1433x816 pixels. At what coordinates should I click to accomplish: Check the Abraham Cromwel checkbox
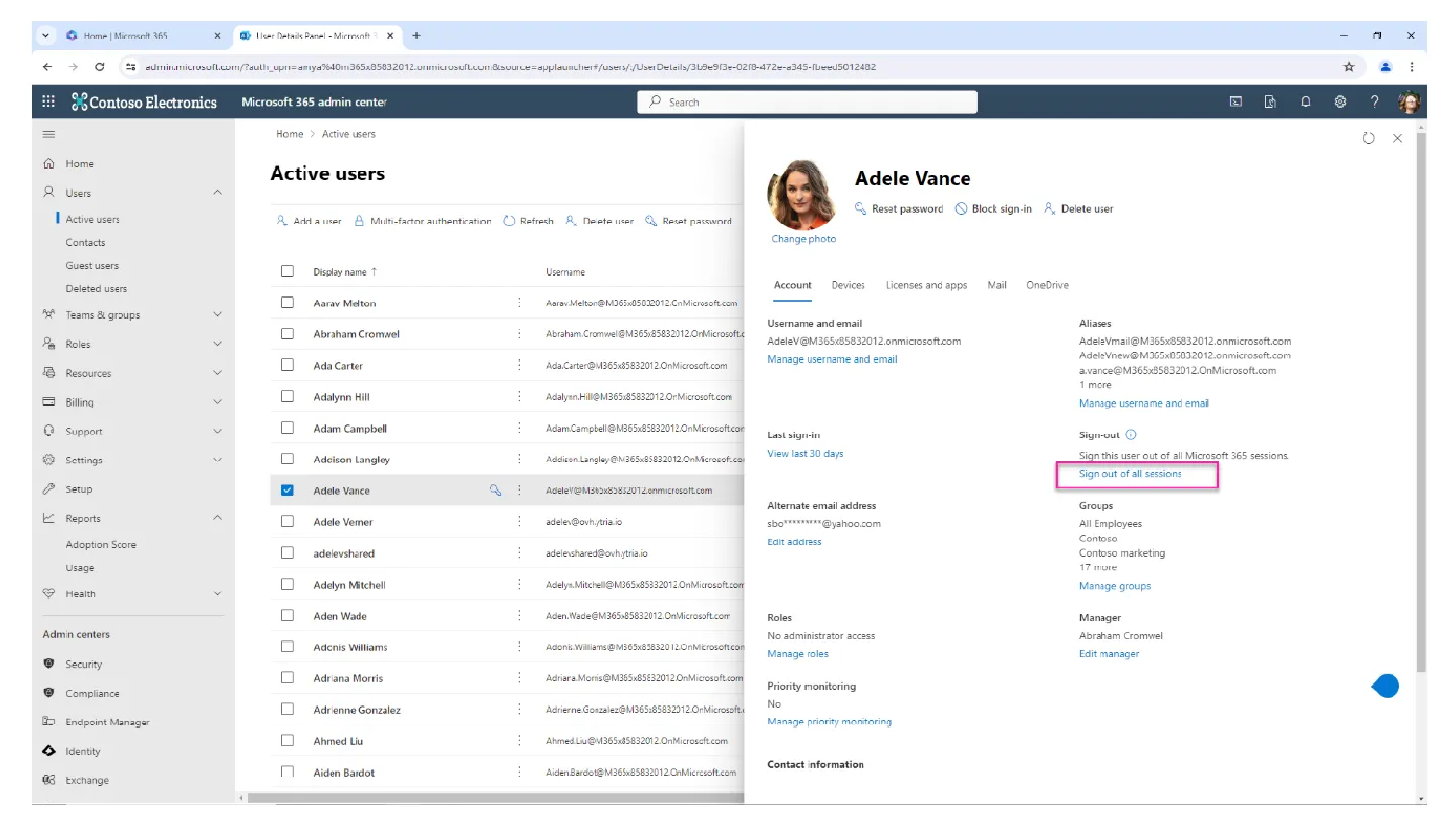pyautogui.click(x=287, y=333)
